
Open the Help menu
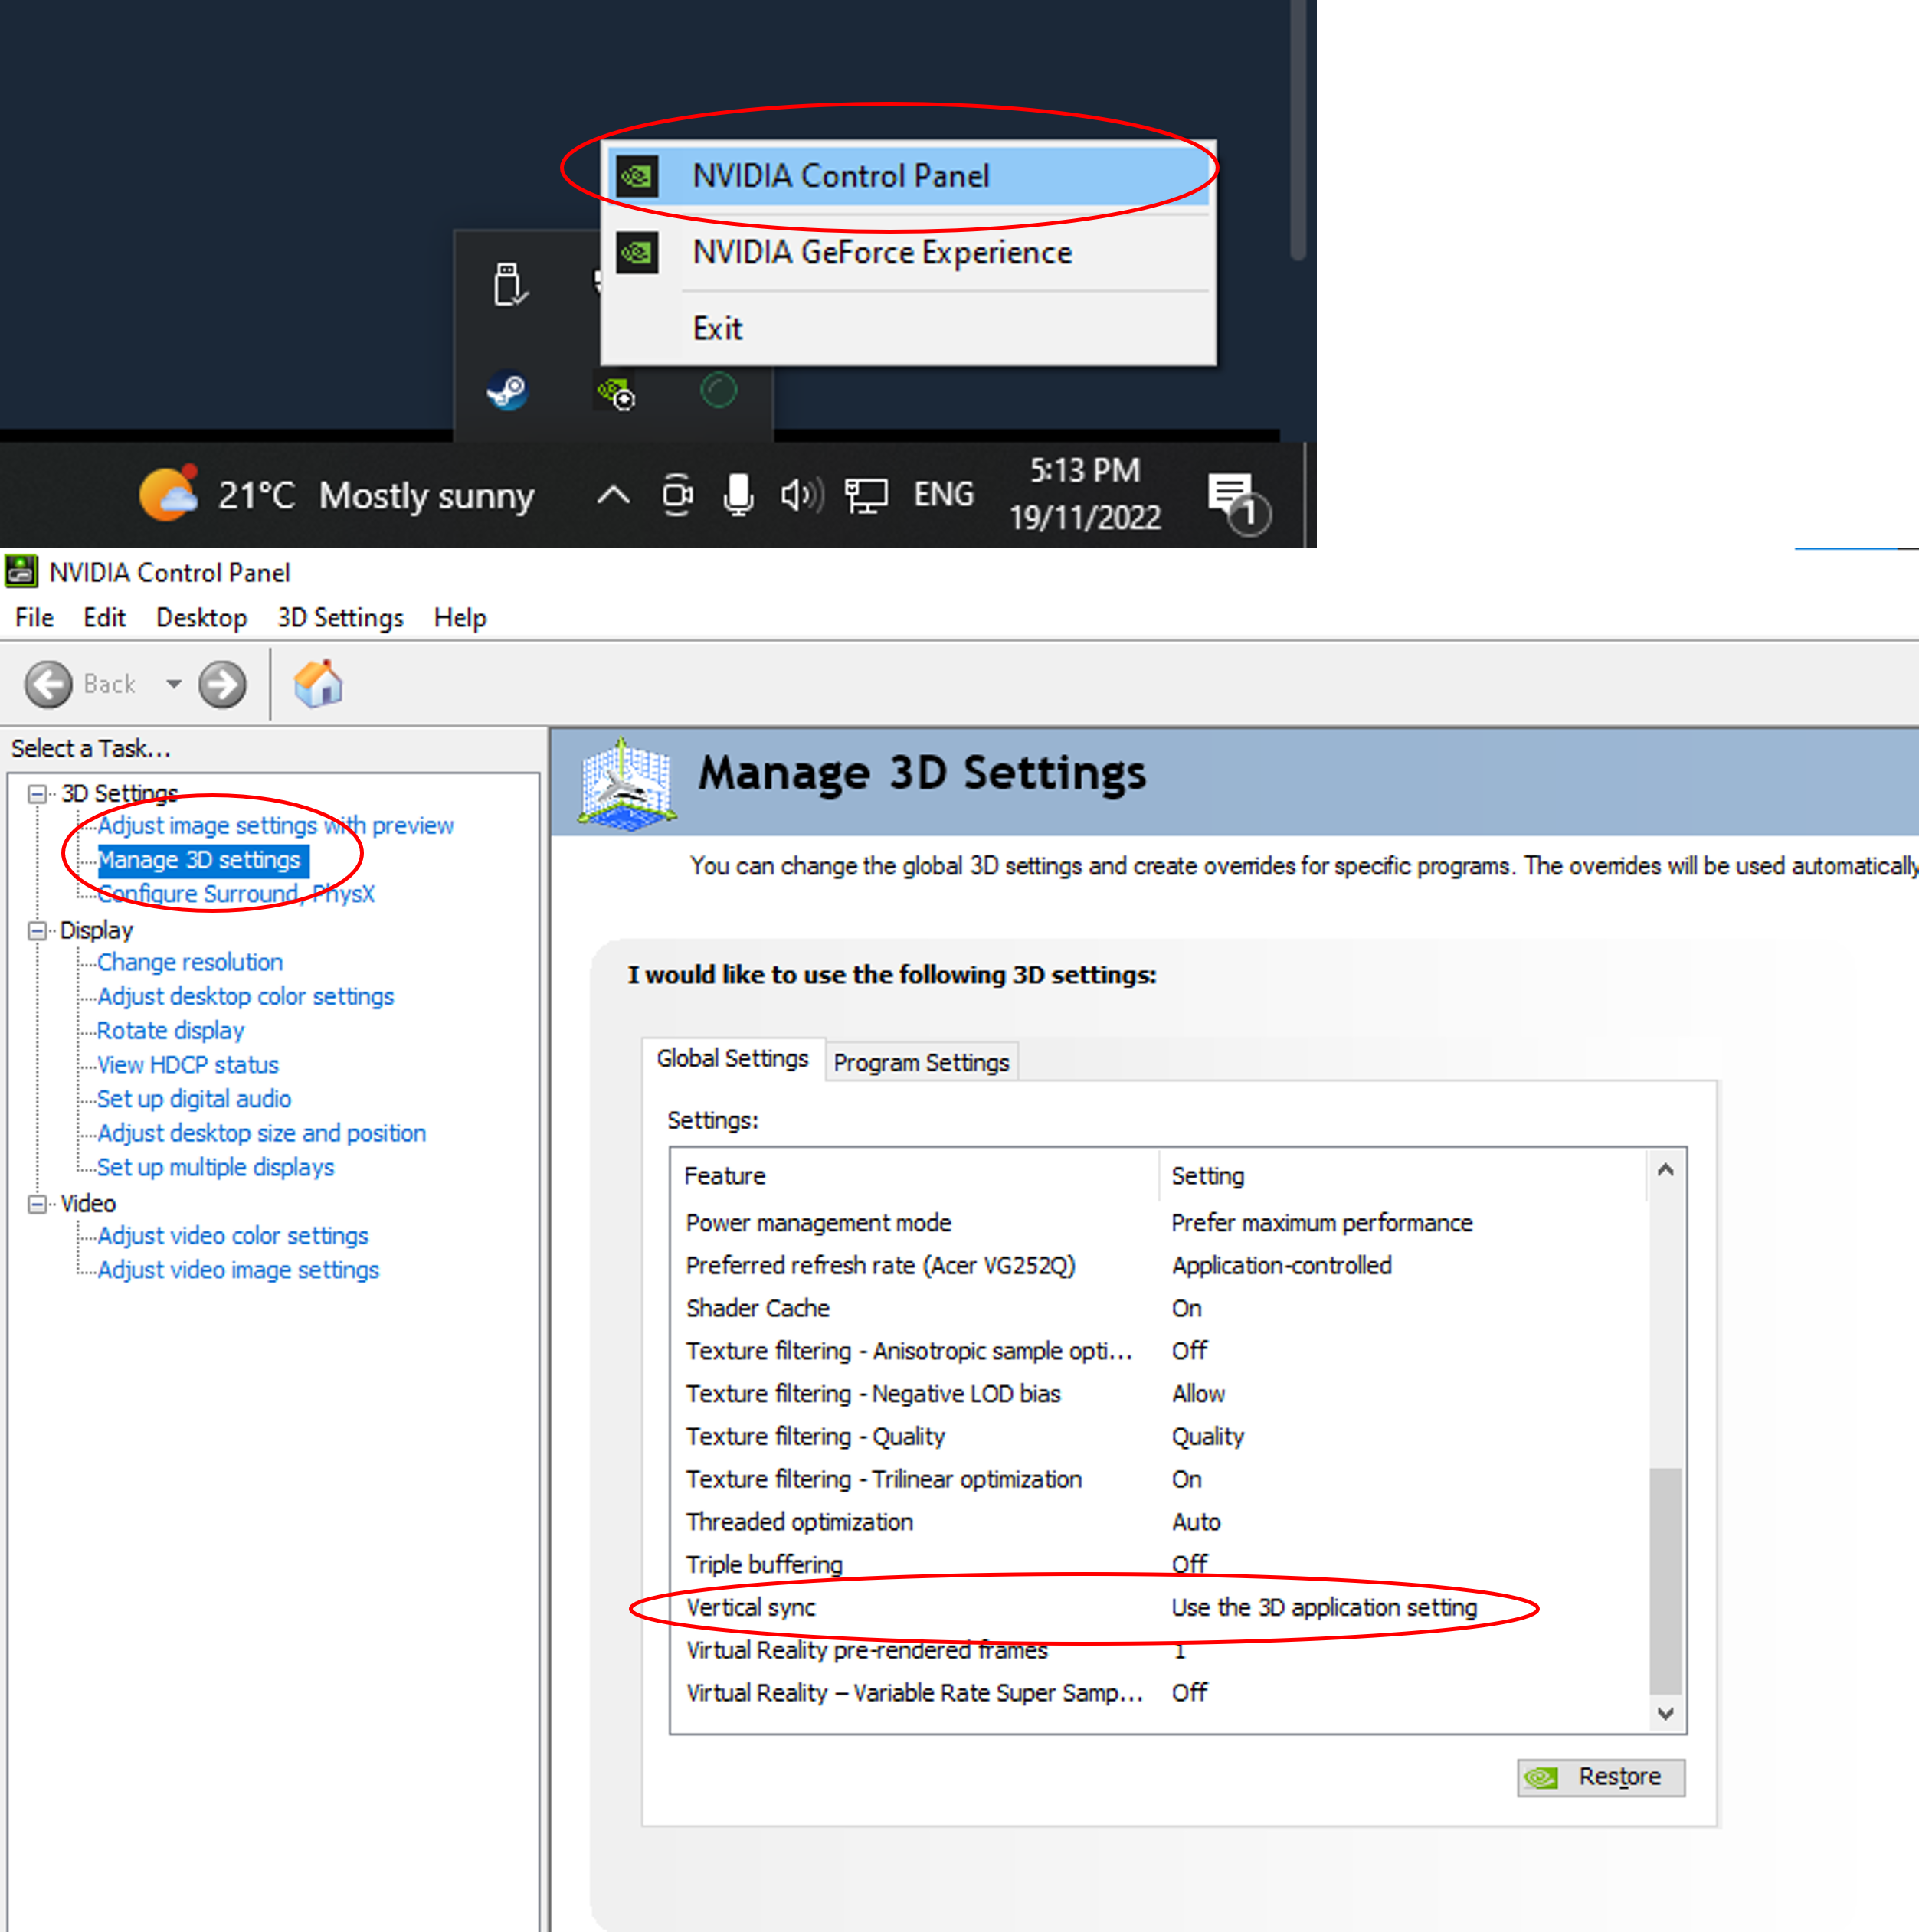click(x=460, y=618)
